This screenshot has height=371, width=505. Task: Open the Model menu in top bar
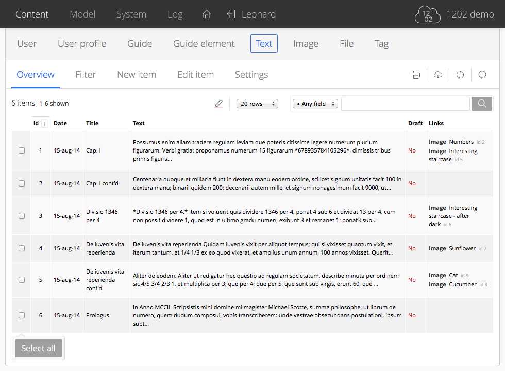pos(82,14)
